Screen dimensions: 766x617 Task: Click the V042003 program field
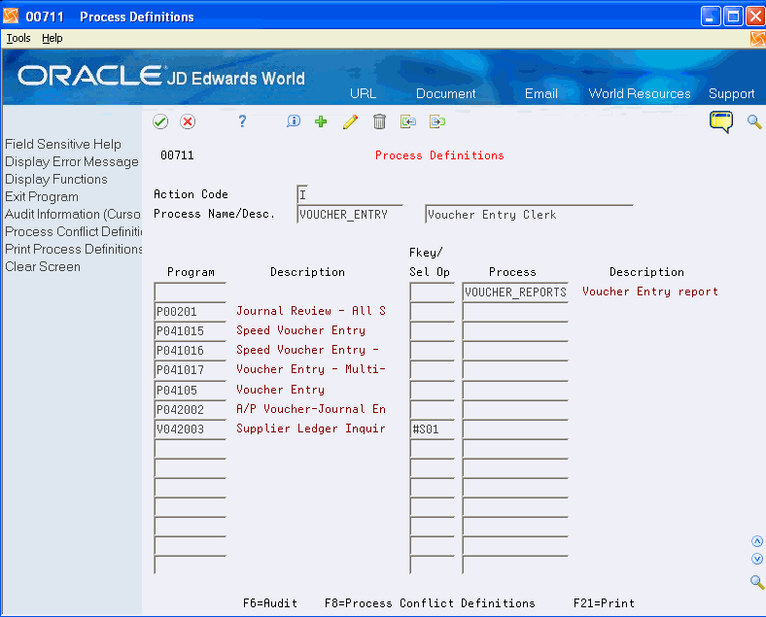190,429
